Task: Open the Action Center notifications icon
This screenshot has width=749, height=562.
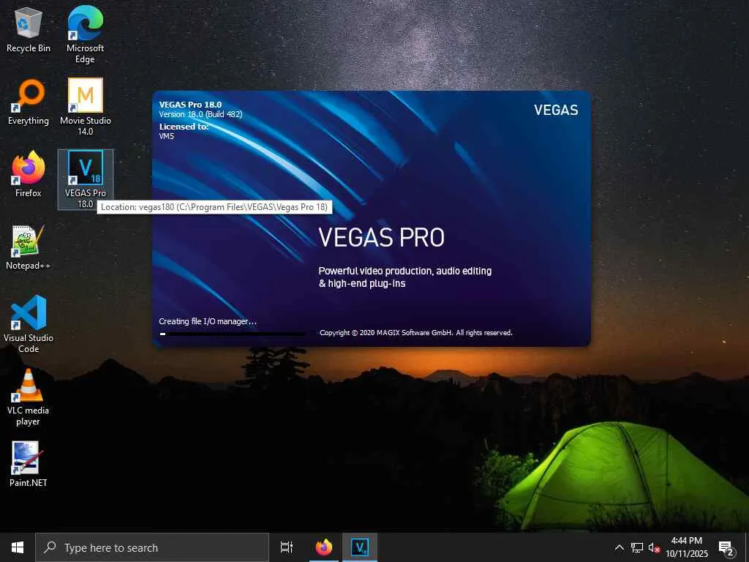Action: (726, 547)
